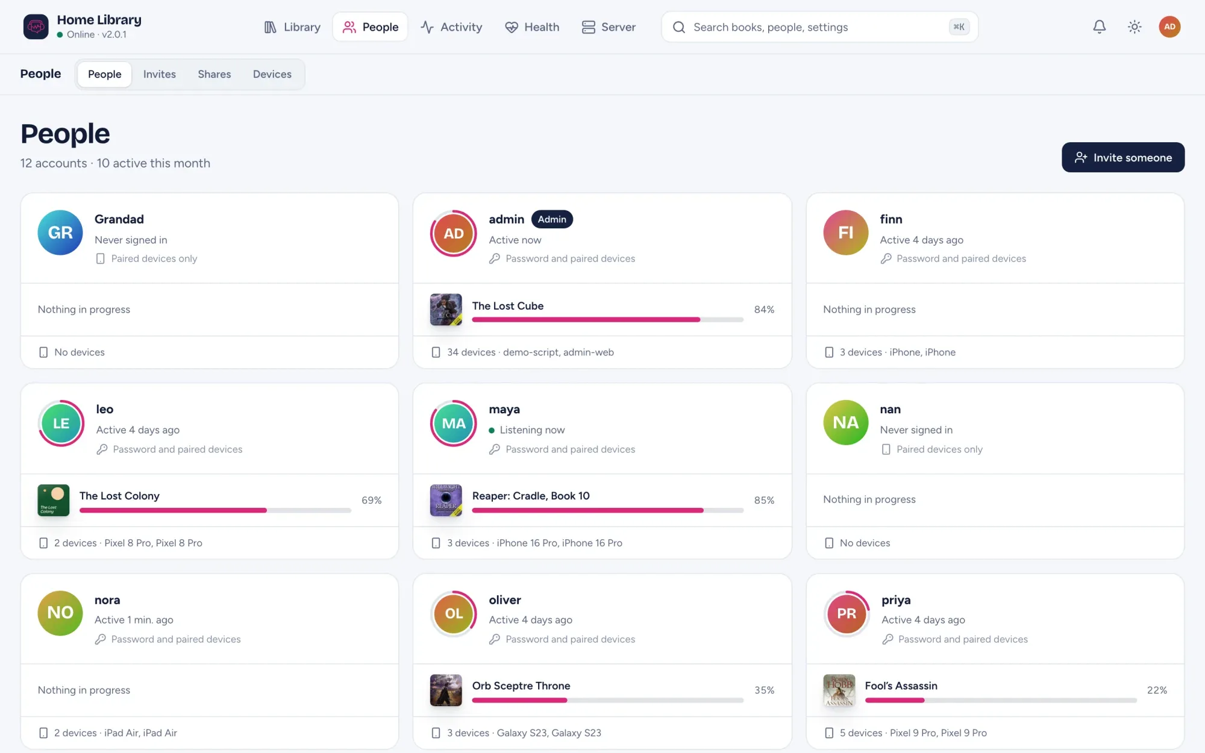Click '3 devices · iPhone, iPhone' text
The height and width of the screenshot is (753, 1205).
pyautogui.click(x=897, y=352)
